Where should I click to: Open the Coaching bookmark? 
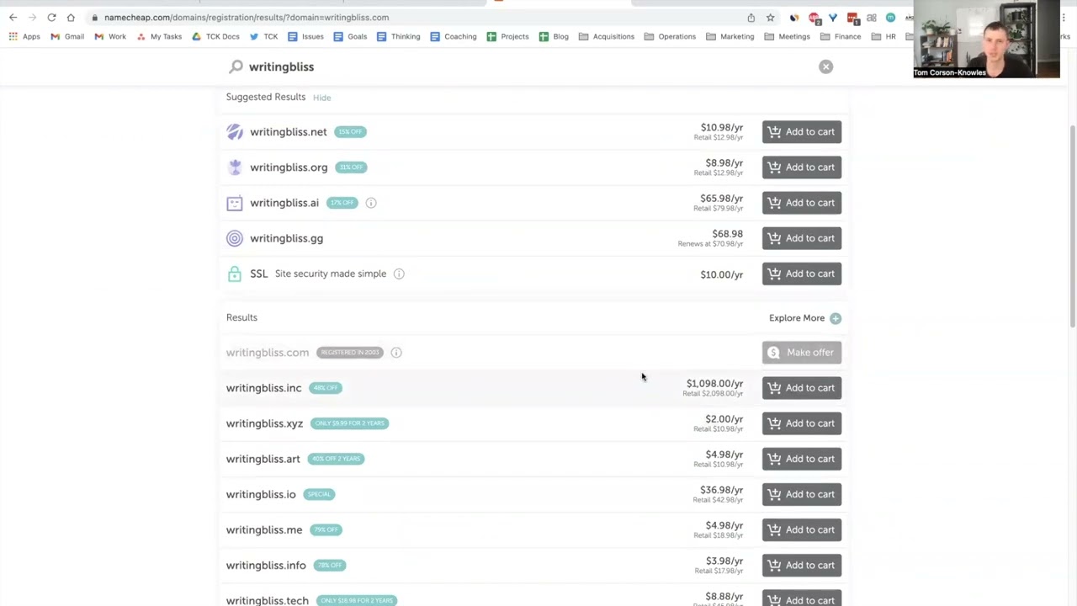click(454, 36)
